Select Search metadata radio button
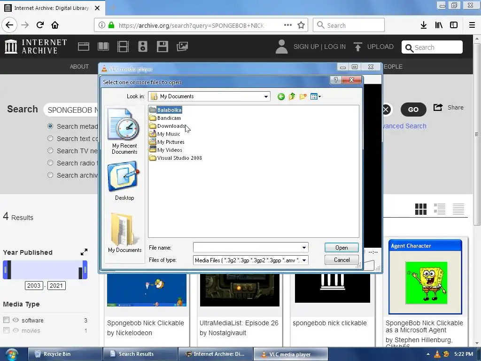481x361 pixels. pyautogui.click(x=50, y=126)
